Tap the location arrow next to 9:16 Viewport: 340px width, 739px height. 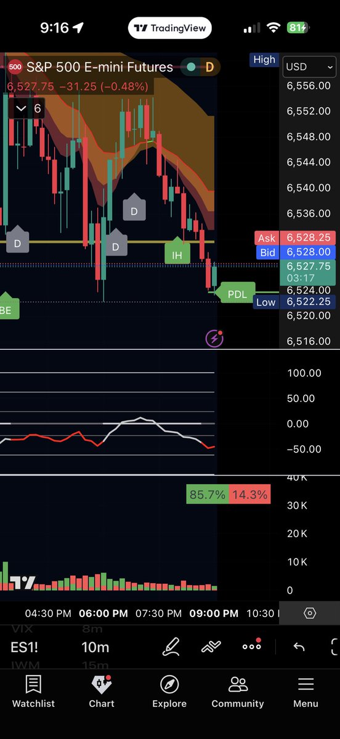tap(78, 28)
